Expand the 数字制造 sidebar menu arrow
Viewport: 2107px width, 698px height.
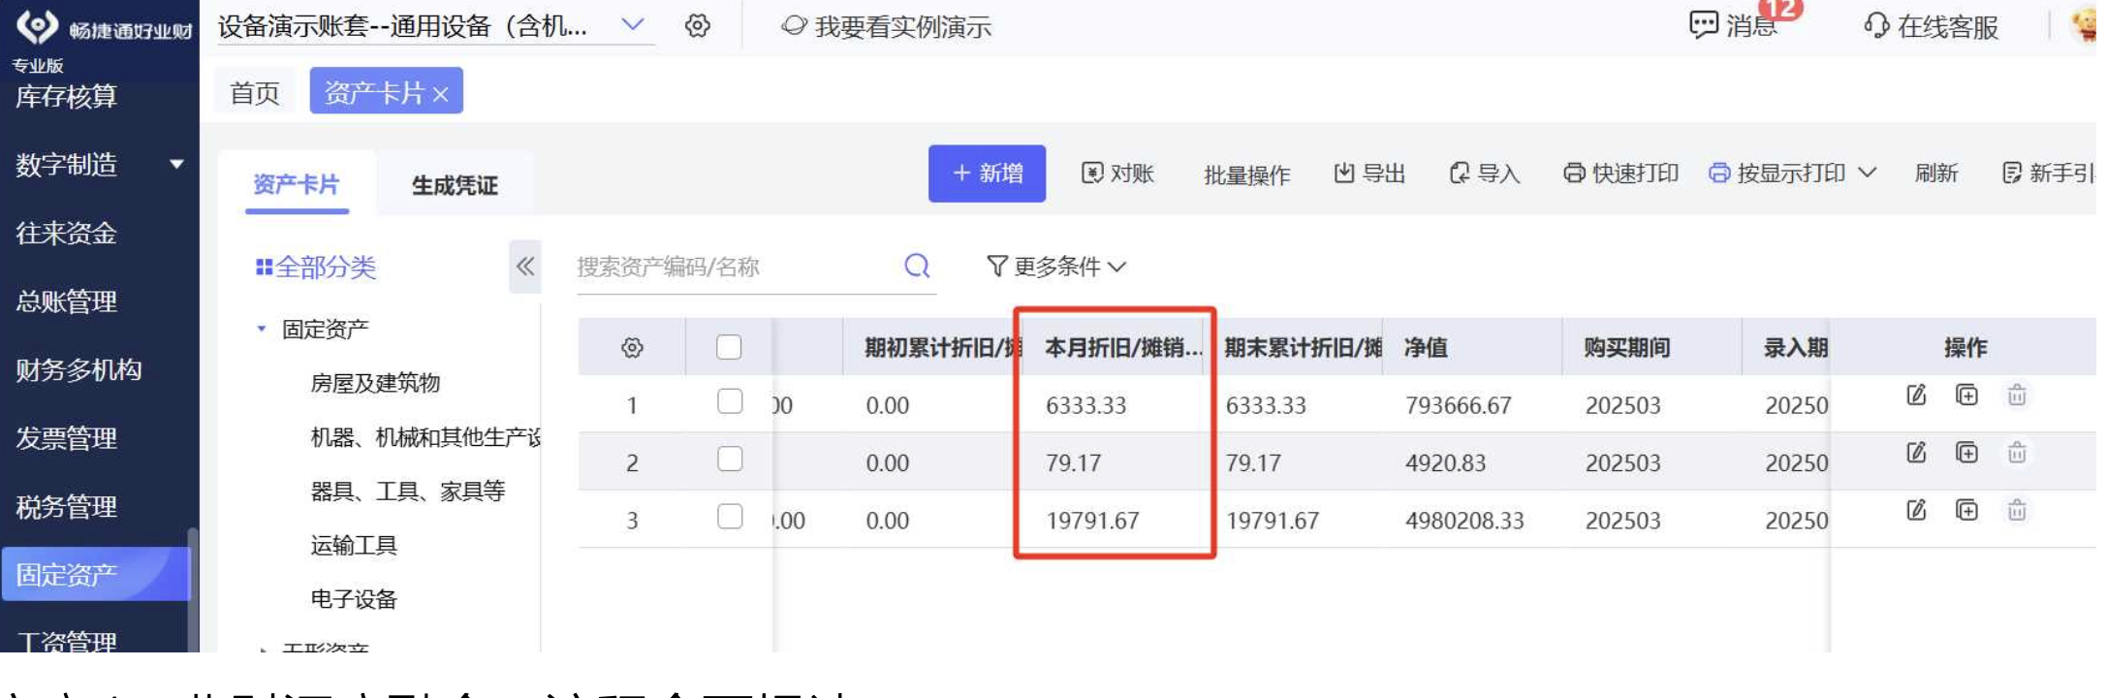[x=176, y=164]
